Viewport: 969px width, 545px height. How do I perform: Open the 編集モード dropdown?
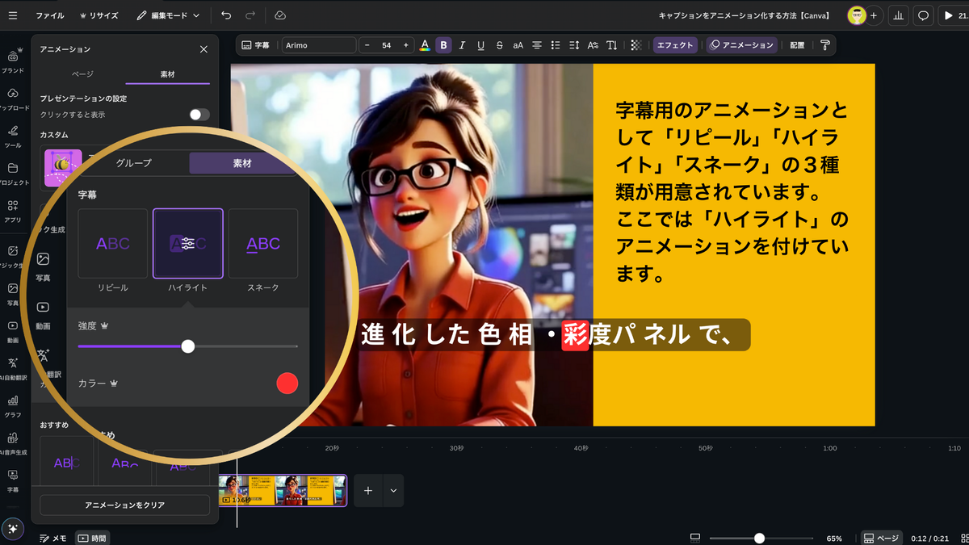click(x=168, y=15)
